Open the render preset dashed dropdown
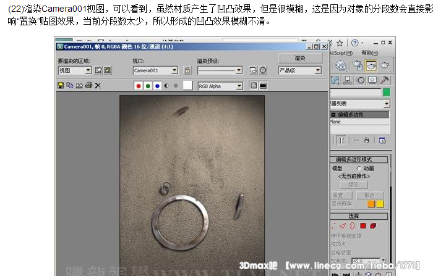This screenshot has height=276, width=438. [x=220, y=70]
